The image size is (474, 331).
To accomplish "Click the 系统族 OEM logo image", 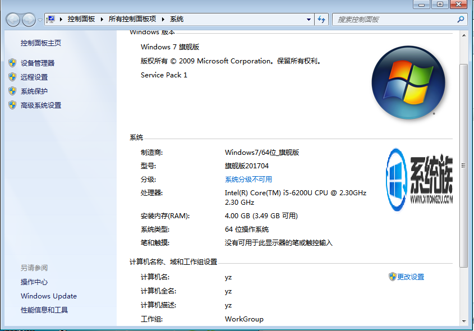I will pos(419,180).
